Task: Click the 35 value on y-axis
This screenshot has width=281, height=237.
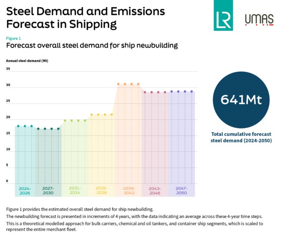Action: pos(8,69)
